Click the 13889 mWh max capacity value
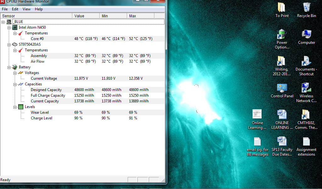The height and width of the screenshot is (189, 322). pos(139,101)
